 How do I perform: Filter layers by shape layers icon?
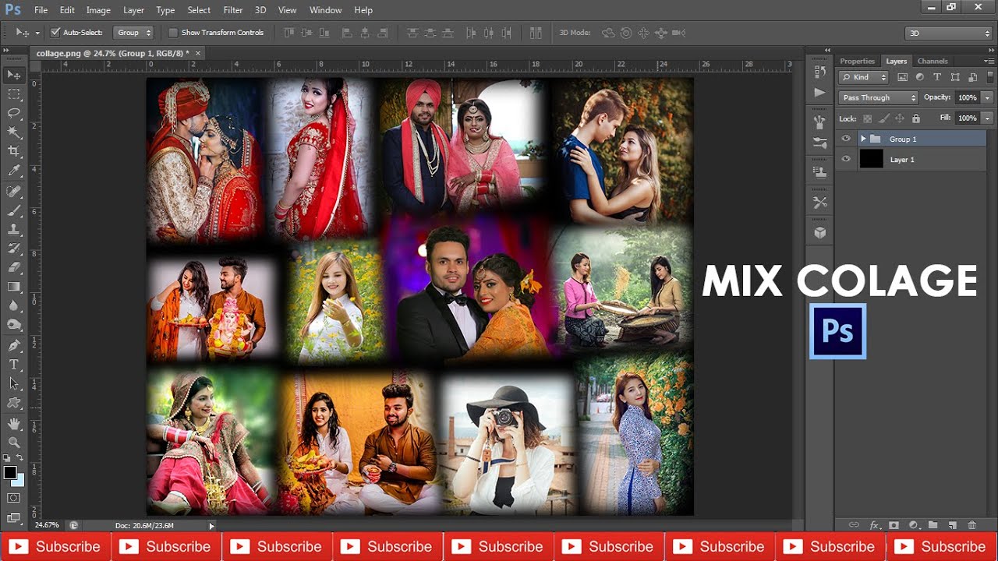[955, 77]
